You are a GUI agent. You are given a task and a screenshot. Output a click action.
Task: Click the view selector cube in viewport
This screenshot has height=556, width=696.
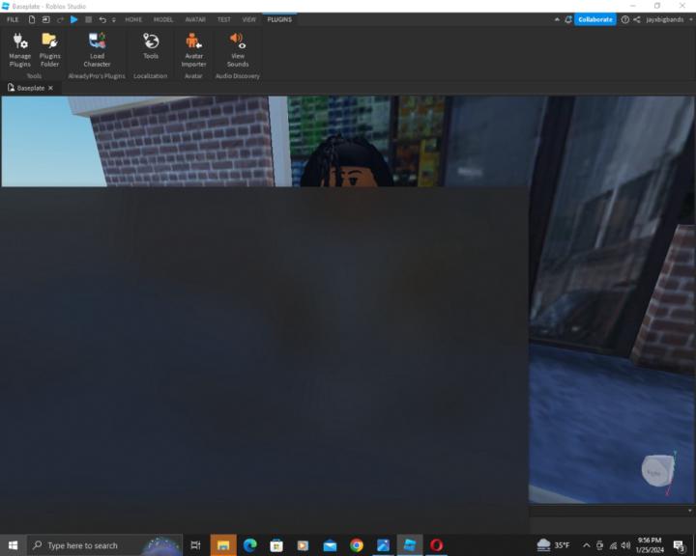click(x=656, y=471)
